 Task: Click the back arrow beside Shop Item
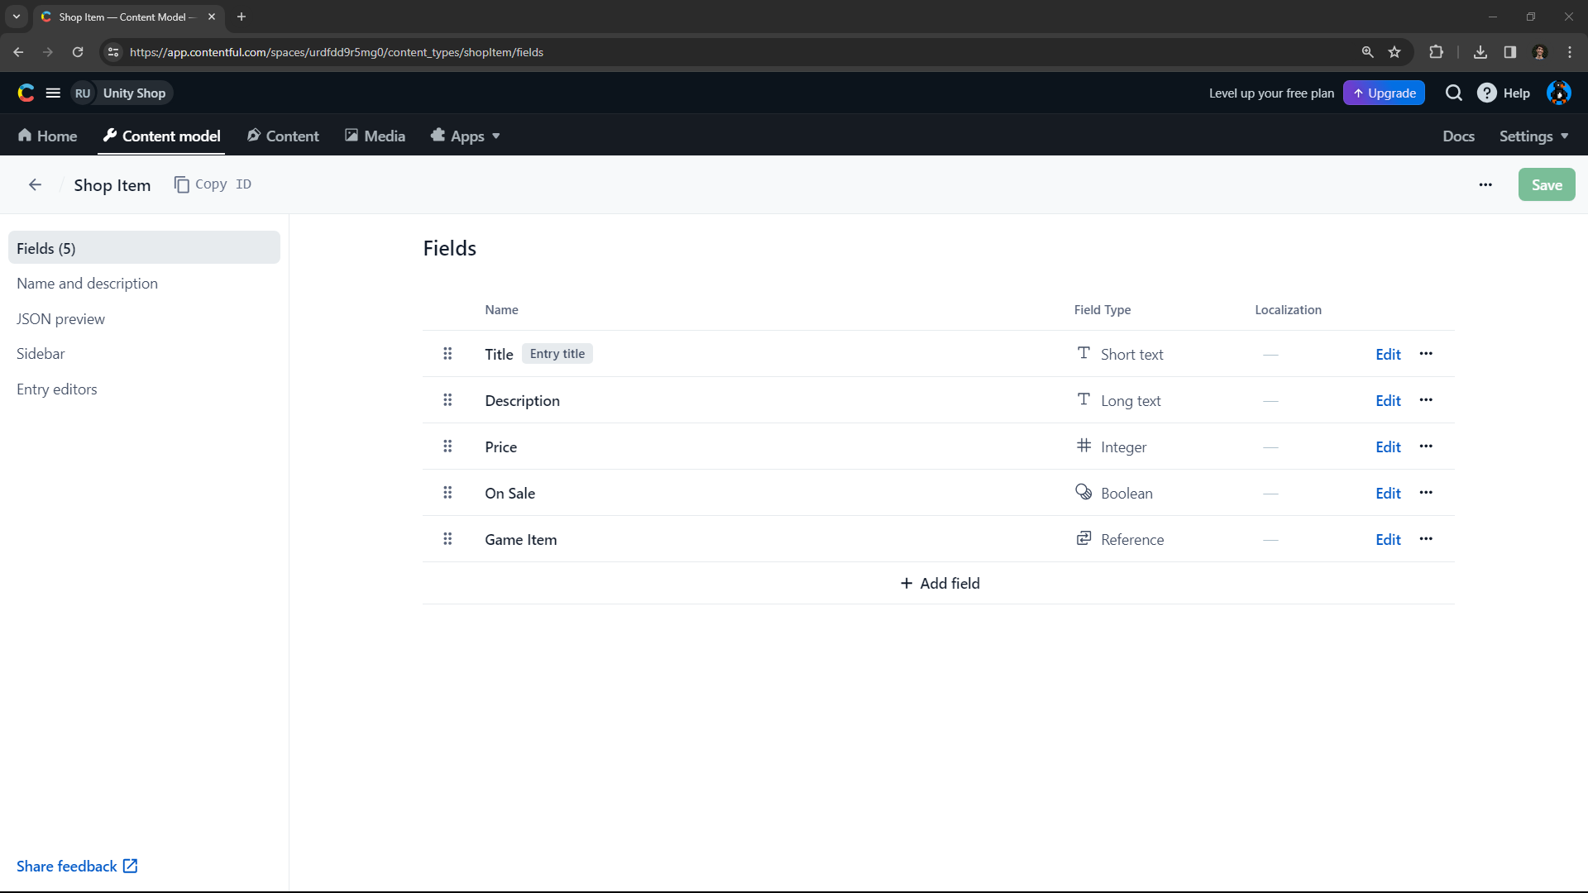point(35,185)
